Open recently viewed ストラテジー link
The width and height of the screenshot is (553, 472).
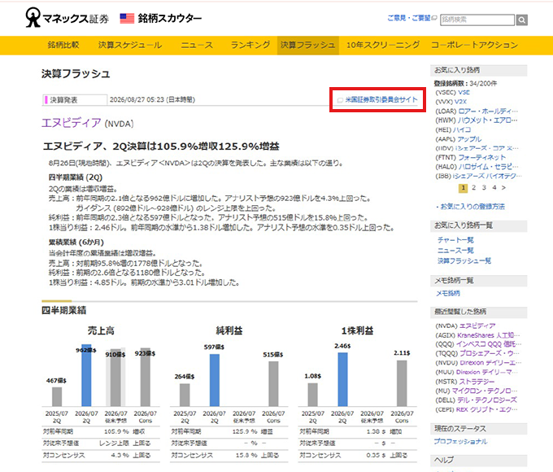click(x=477, y=382)
